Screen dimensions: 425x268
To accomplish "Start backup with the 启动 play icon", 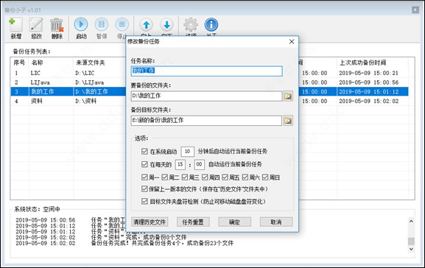I will tap(81, 24).
